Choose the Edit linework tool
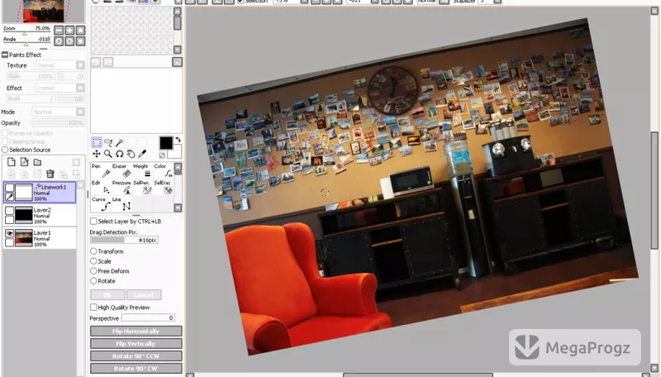Screen dimensions: 661x377 tap(101, 188)
